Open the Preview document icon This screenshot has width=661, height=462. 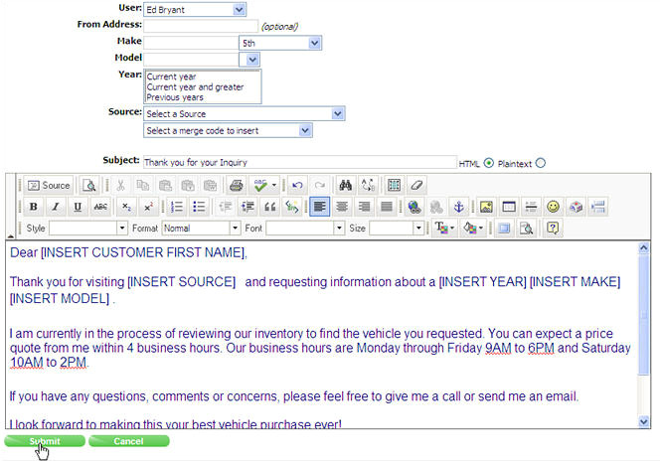(88, 185)
